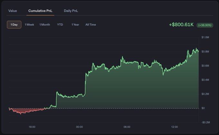Image resolution: width=219 pixels, height=135 pixels.
Task: Click the -$0.2M y-axis label
Action: pyautogui.click(x=205, y=122)
